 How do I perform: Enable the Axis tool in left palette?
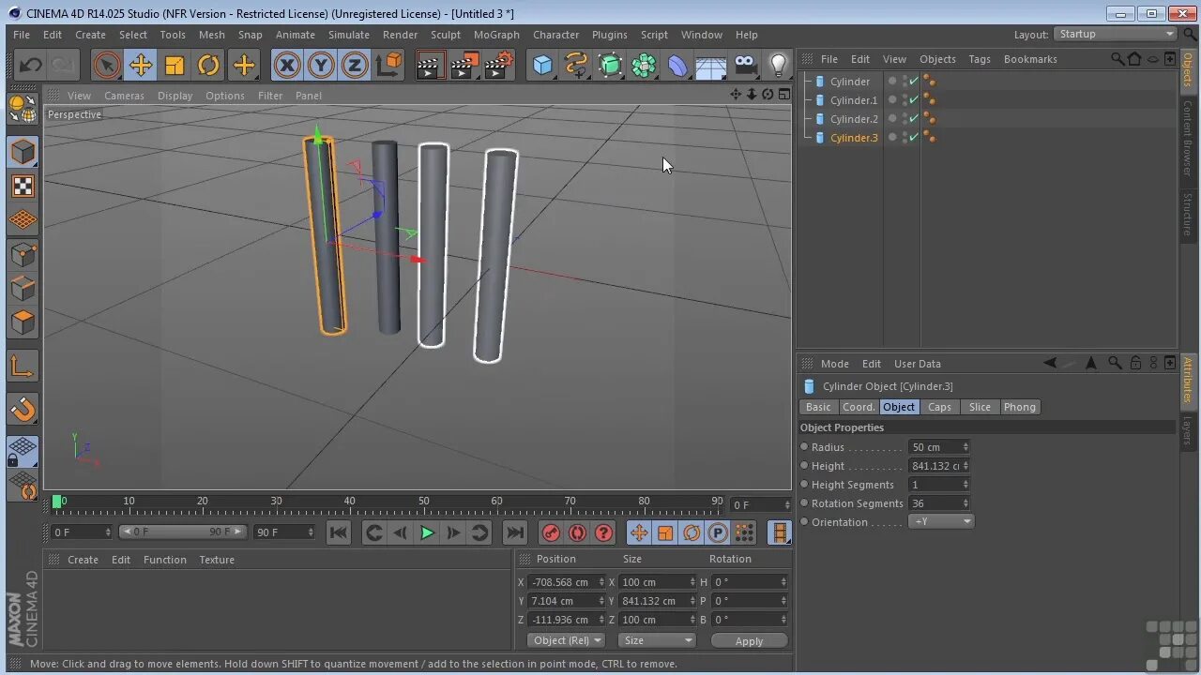point(23,366)
